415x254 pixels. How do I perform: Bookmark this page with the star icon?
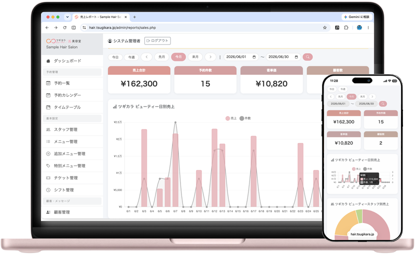[x=324, y=27]
